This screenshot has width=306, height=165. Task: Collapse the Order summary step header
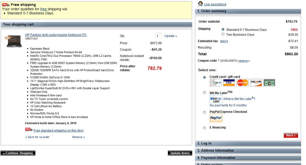pos(248,11)
